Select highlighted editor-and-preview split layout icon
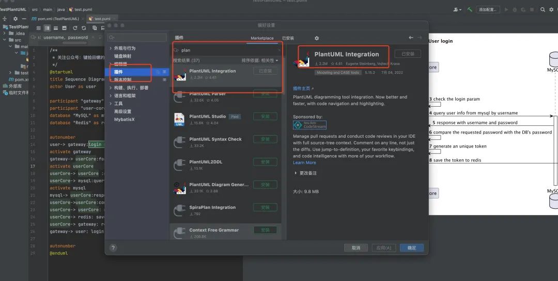558x281 pixels. pos(47,28)
